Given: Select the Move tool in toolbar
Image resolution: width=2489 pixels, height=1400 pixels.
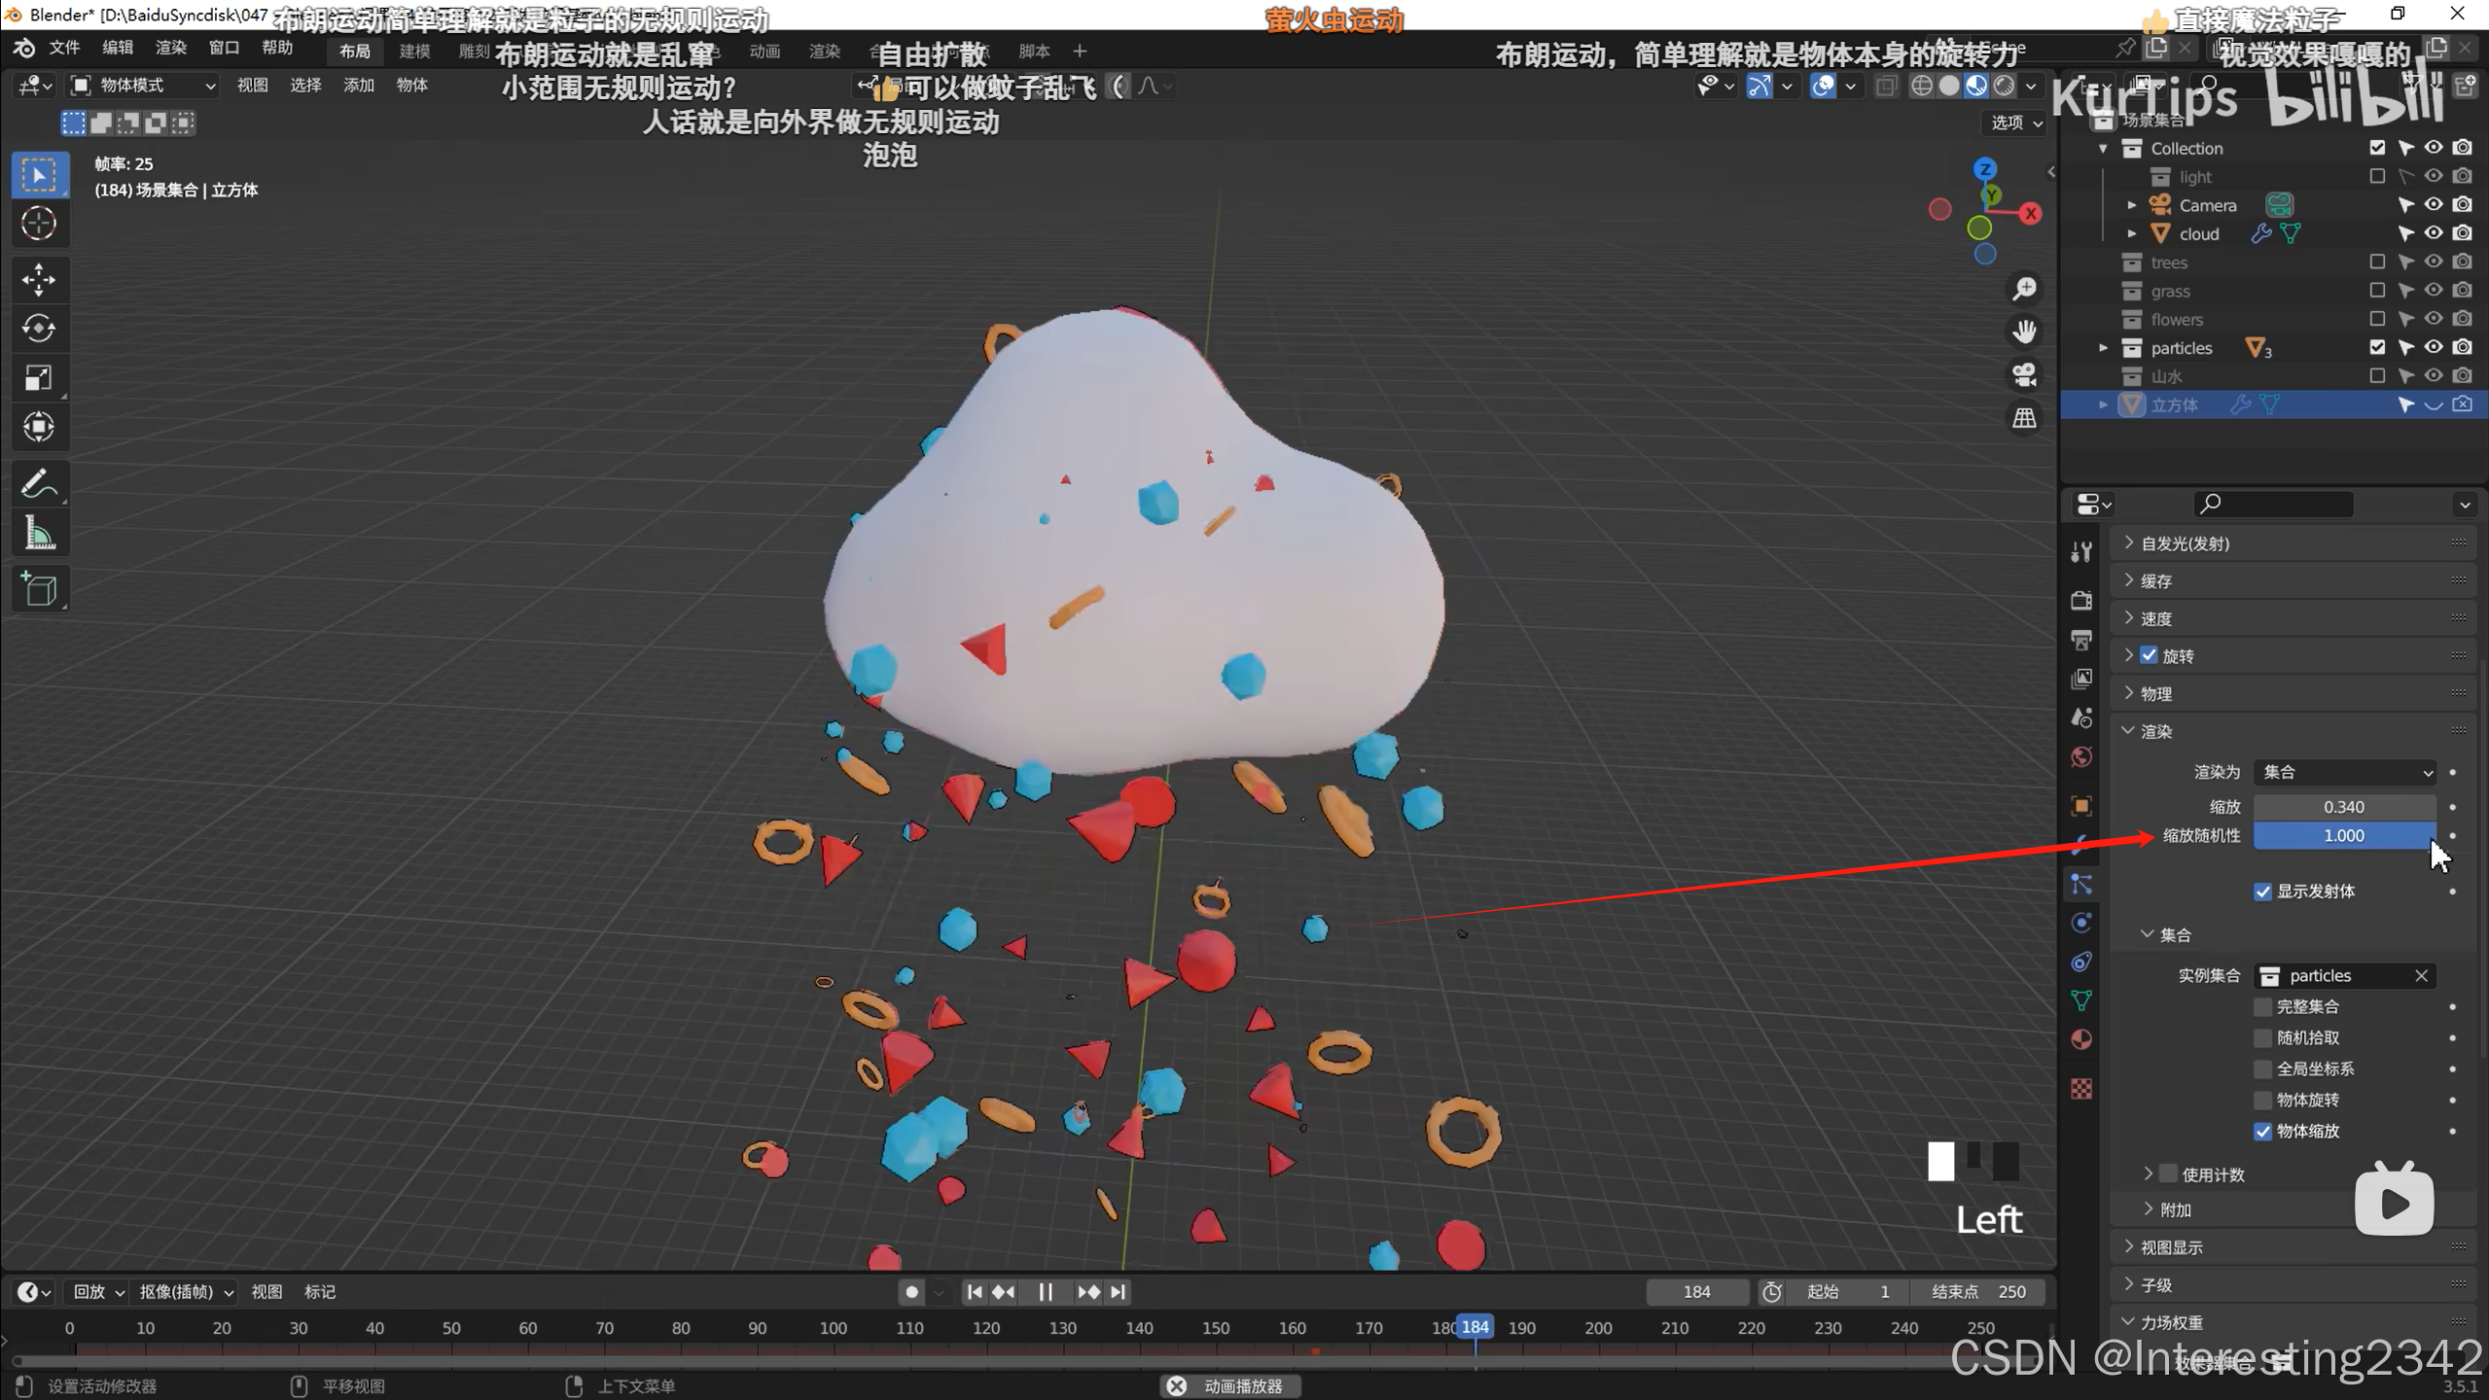Looking at the screenshot, I should [x=39, y=280].
